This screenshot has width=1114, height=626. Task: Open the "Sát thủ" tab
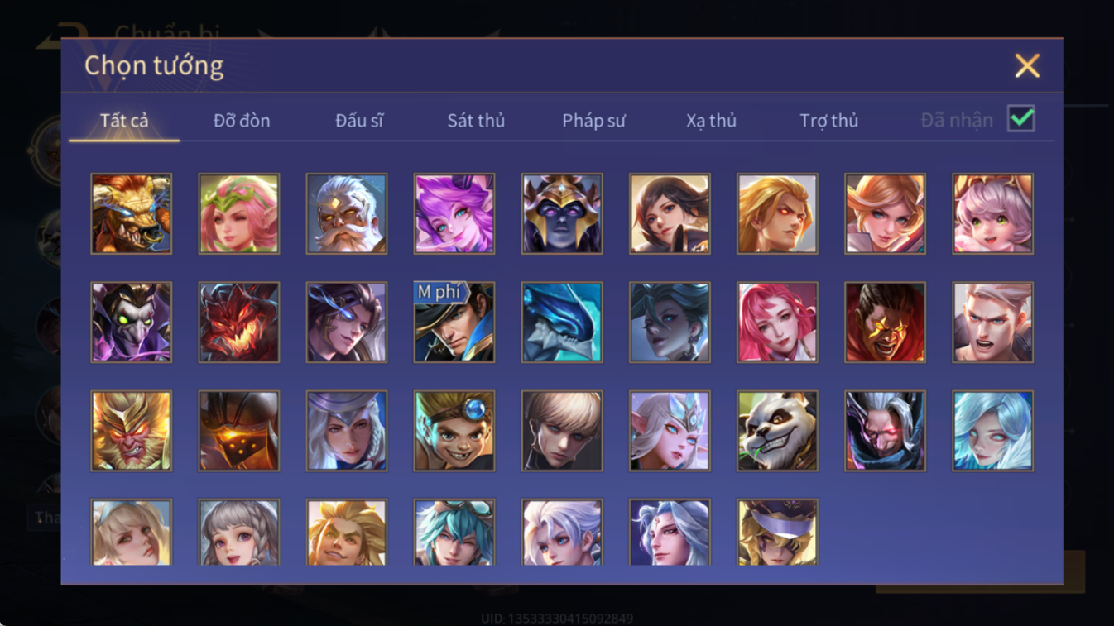click(476, 121)
